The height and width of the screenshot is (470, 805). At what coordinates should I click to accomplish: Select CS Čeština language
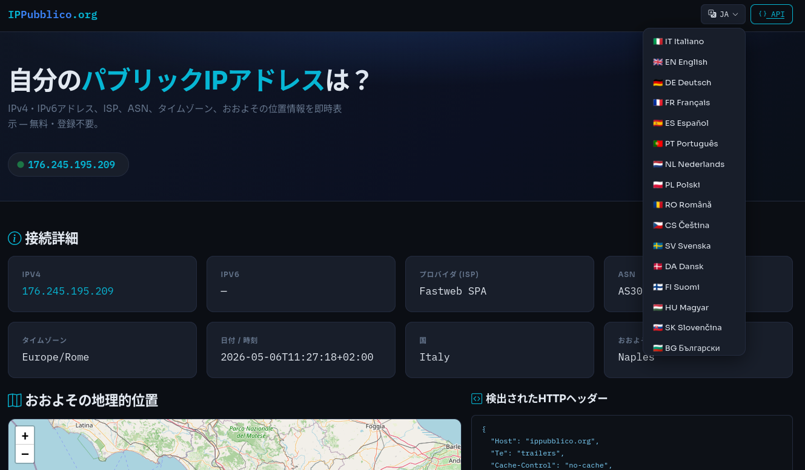click(694, 226)
